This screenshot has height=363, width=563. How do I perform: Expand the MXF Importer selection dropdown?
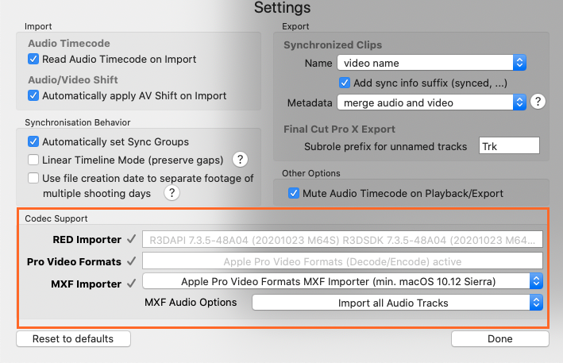[x=342, y=281]
